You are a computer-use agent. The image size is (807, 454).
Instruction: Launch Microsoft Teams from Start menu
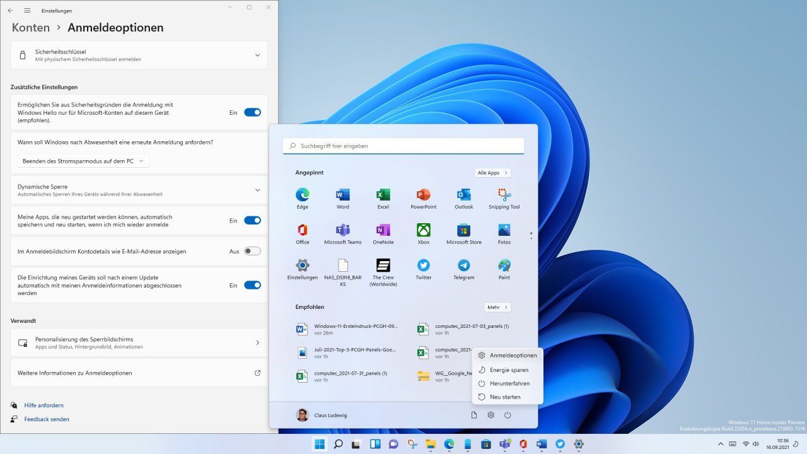click(x=343, y=233)
